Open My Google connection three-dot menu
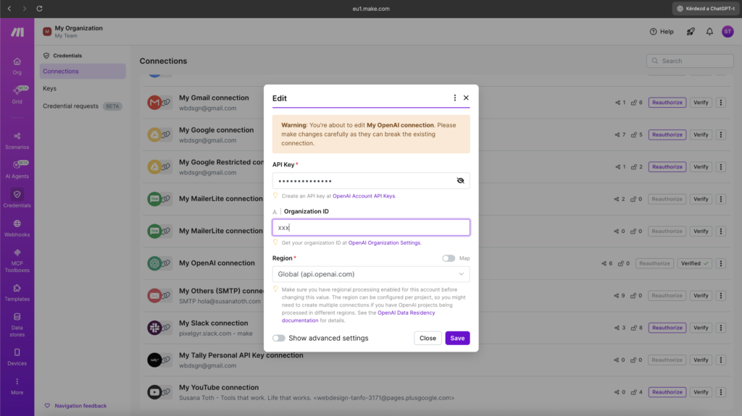Viewport: 742px width, 416px height. [x=721, y=135]
